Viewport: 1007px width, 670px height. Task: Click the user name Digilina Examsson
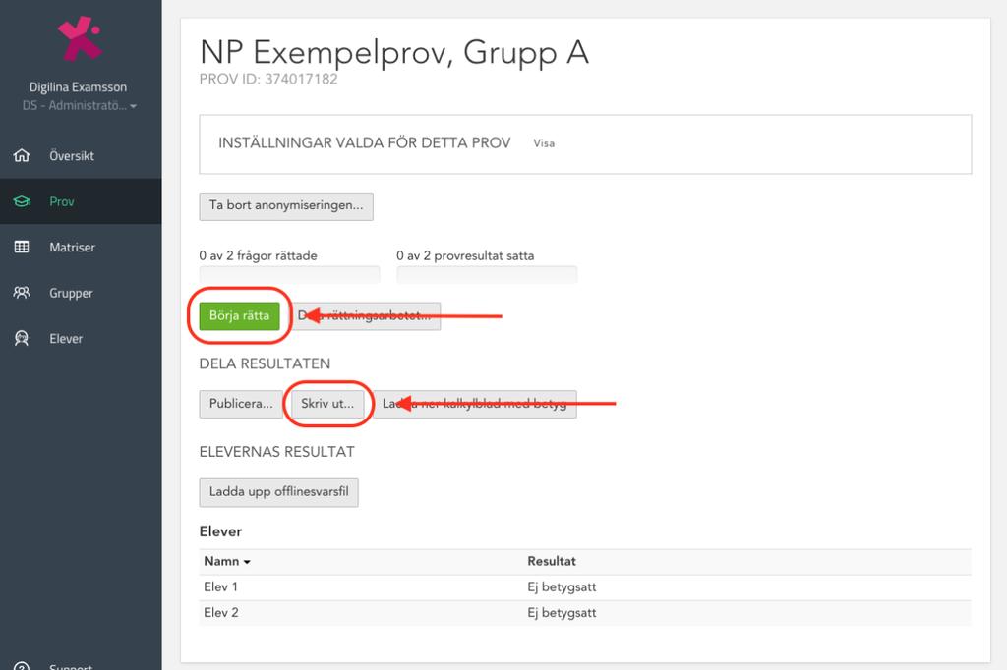(x=78, y=87)
